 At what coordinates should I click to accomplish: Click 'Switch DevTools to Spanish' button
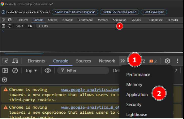point(119,12)
